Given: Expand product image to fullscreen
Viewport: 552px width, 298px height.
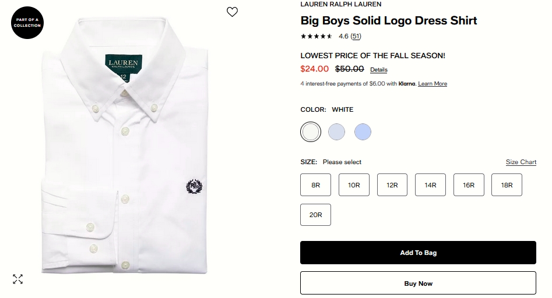Looking at the screenshot, I should pyautogui.click(x=17, y=279).
